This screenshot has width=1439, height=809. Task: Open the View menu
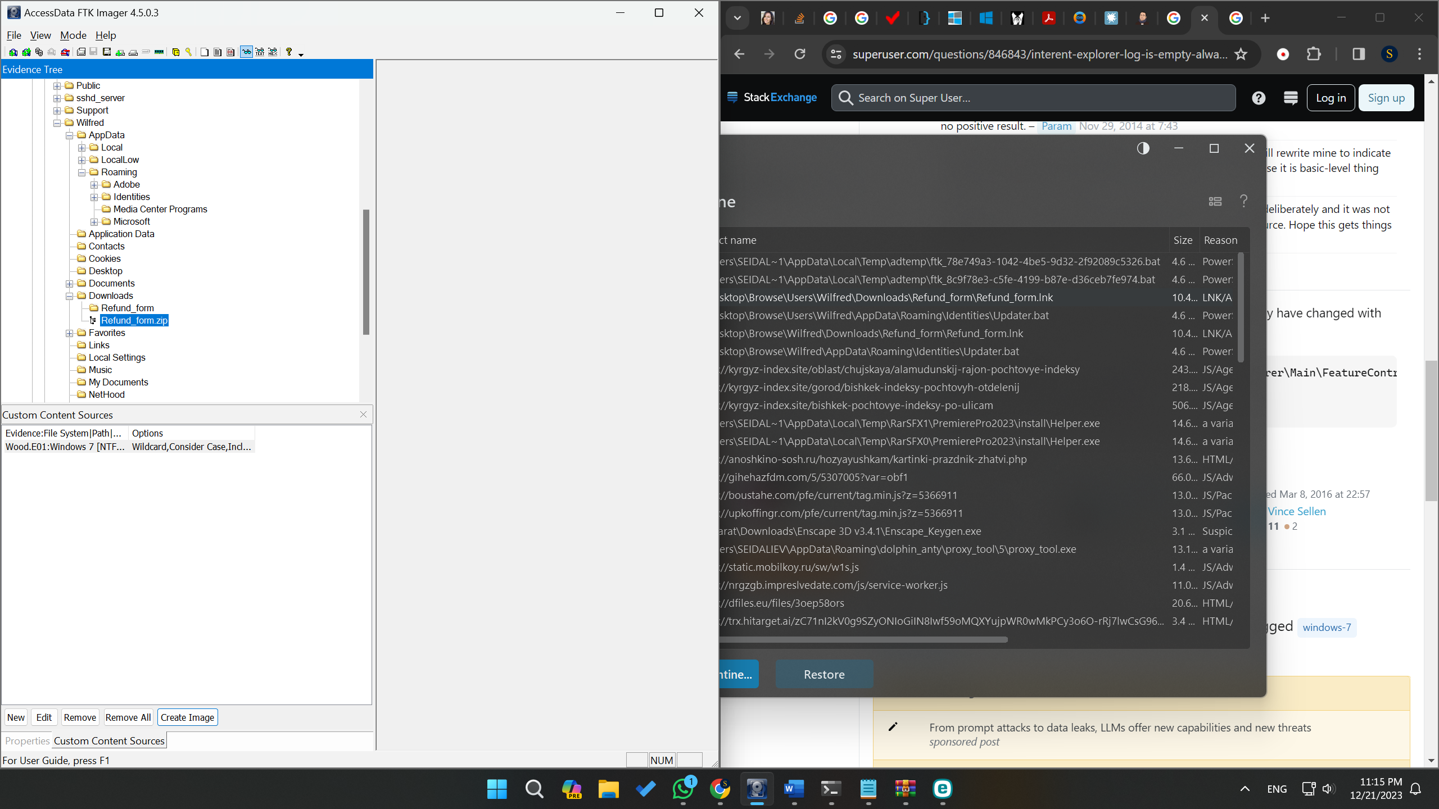(x=40, y=35)
